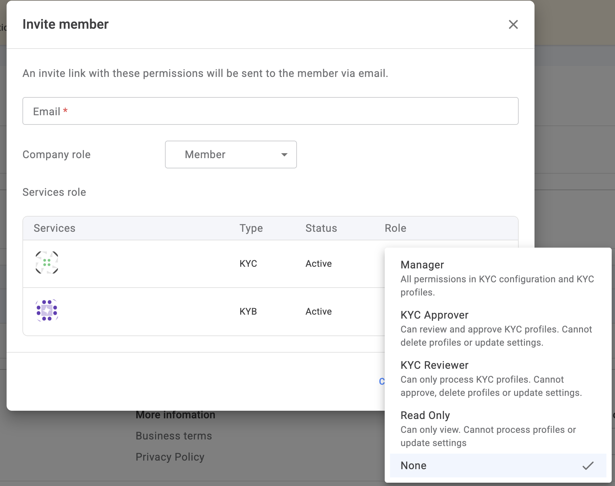Click the Active status in KYB row
The width and height of the screenshot is (615, 486).
(x=318, y=311)
